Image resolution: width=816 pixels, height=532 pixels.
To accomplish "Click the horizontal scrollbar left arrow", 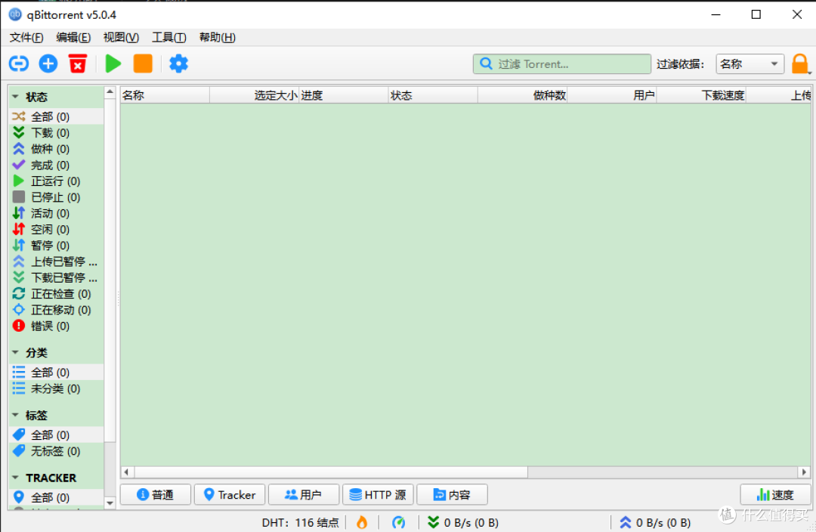I will pyautogui.click(x=126, y=472).
